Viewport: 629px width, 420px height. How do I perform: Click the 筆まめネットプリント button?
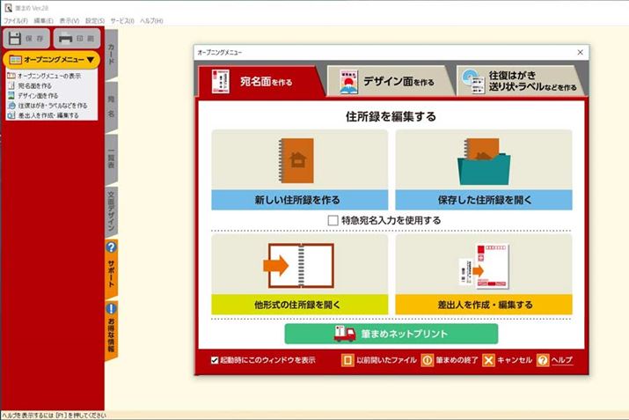click(x=391, y=334)
